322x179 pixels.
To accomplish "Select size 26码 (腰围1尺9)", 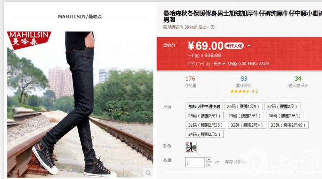I will pos(244,106).
